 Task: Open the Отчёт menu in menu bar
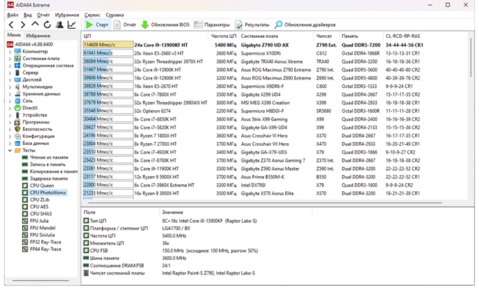(43, 15)
